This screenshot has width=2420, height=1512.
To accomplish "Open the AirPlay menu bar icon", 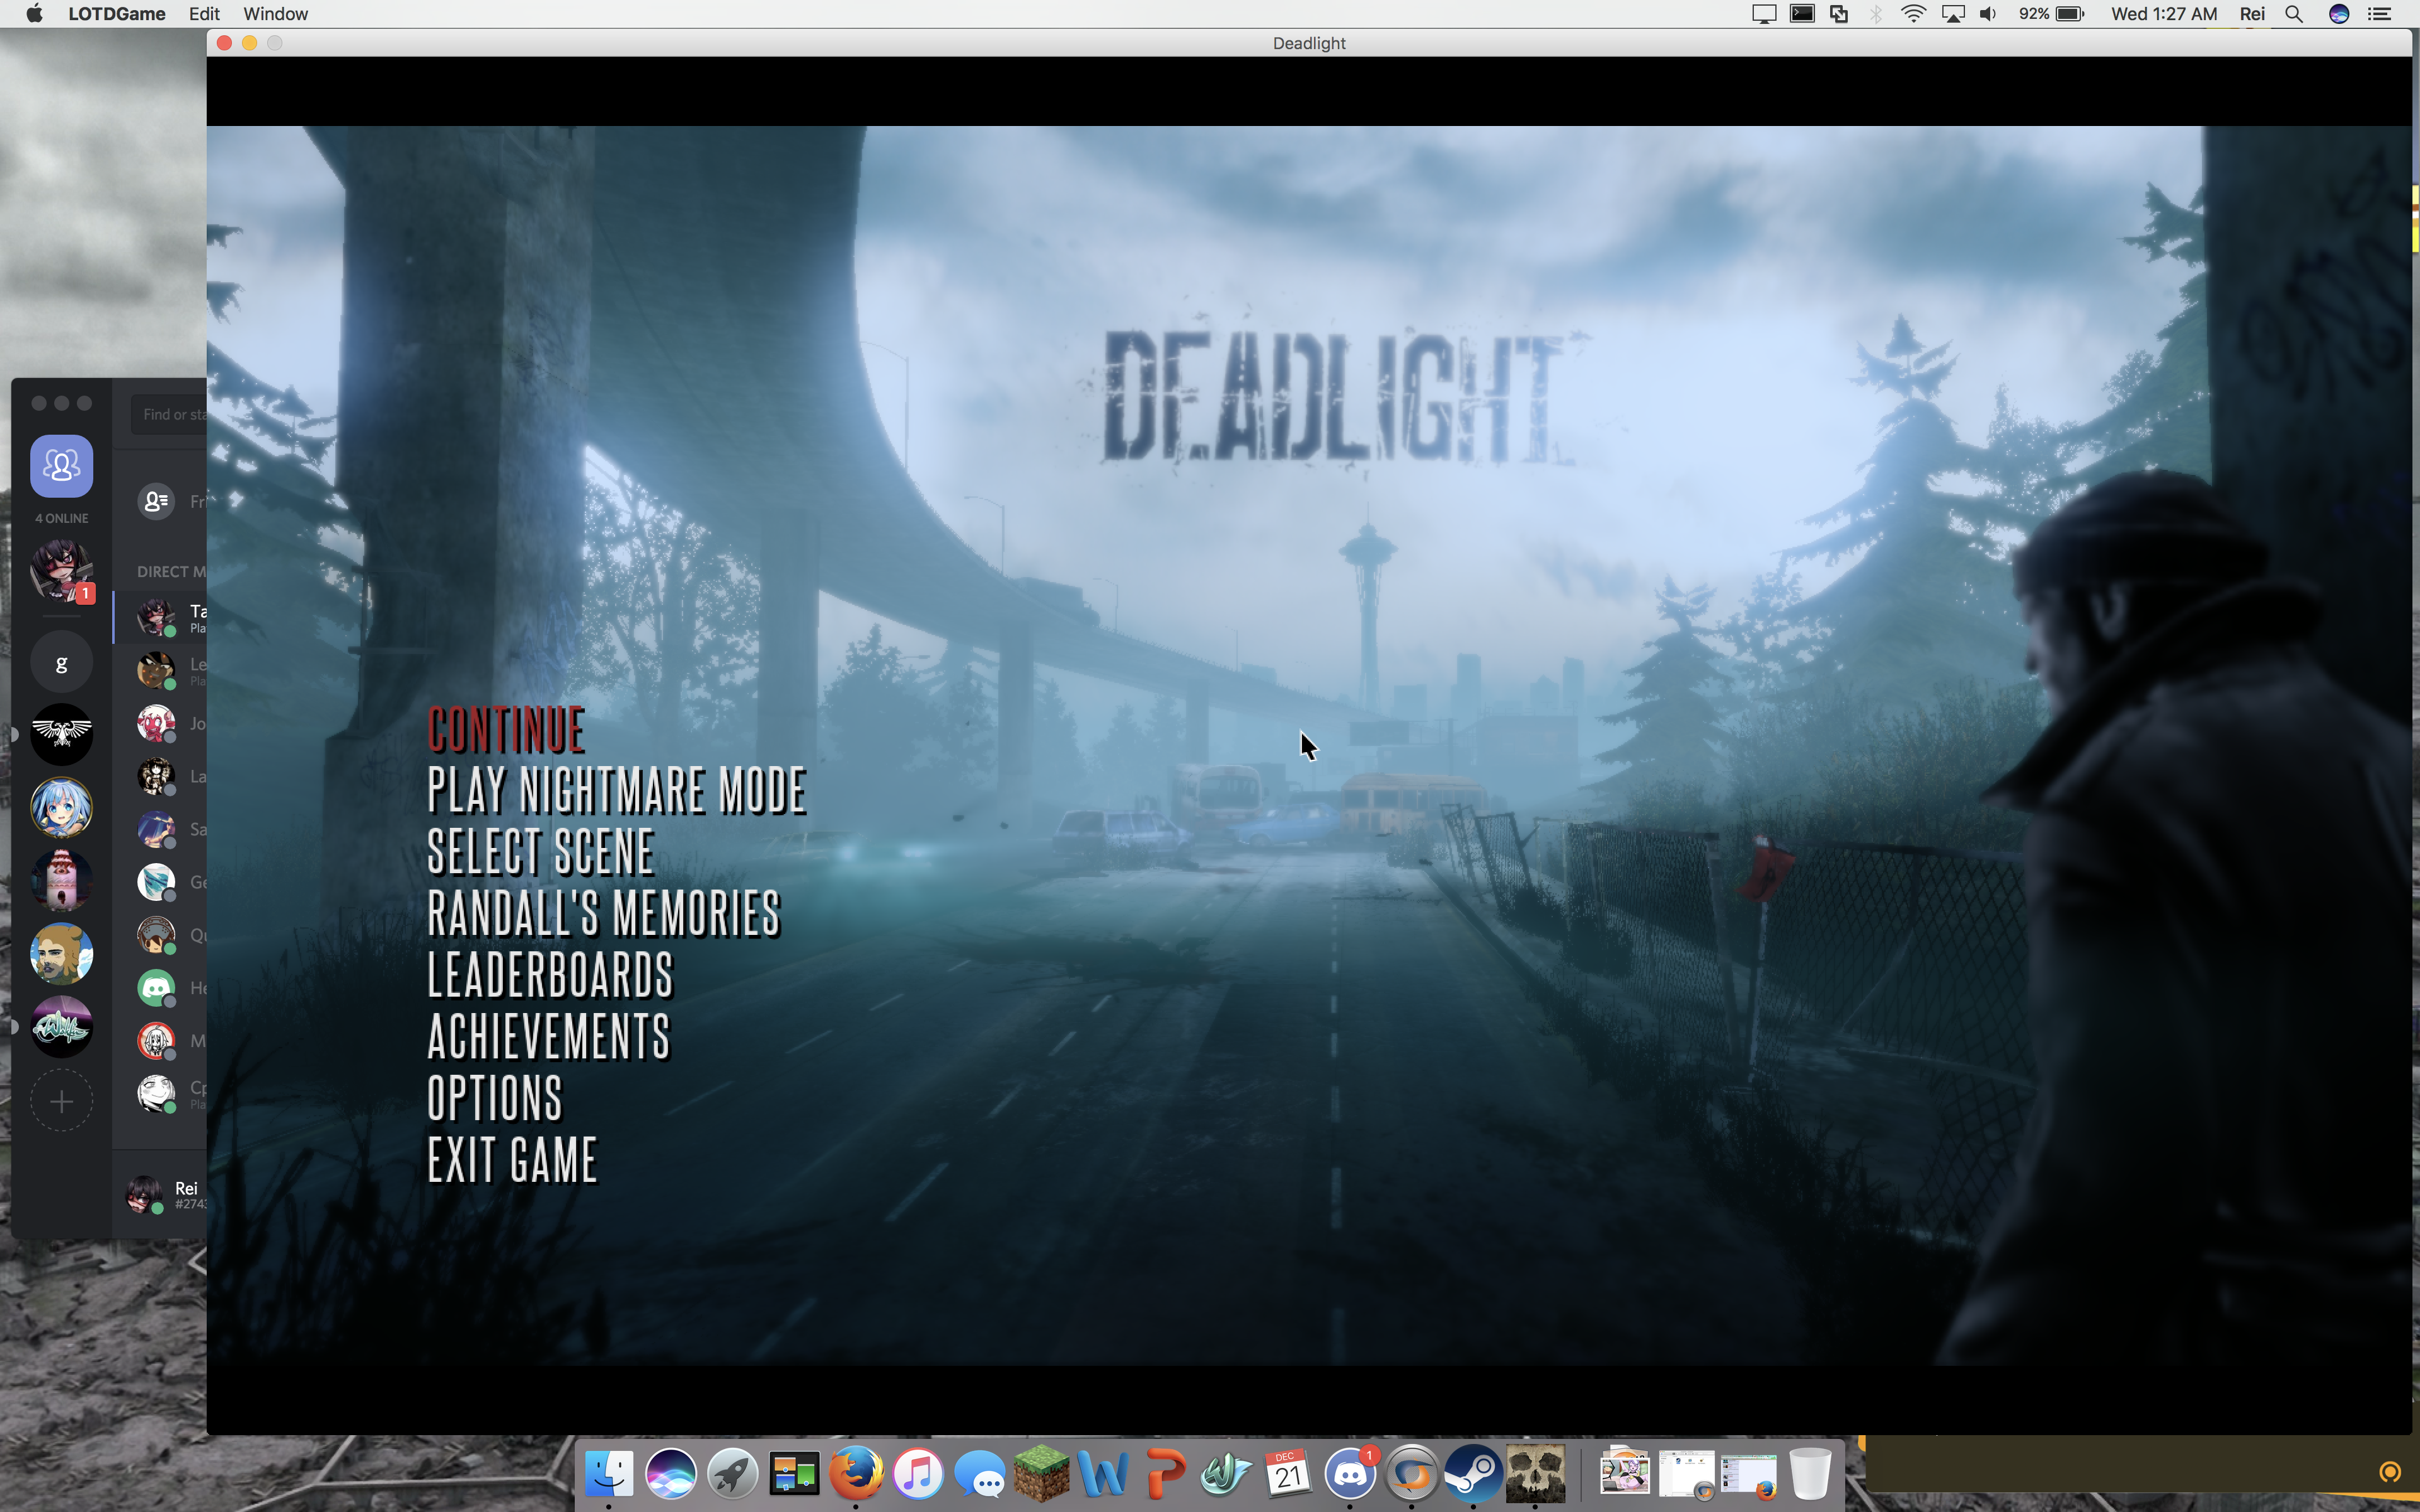I will (x=1952, y=14).
